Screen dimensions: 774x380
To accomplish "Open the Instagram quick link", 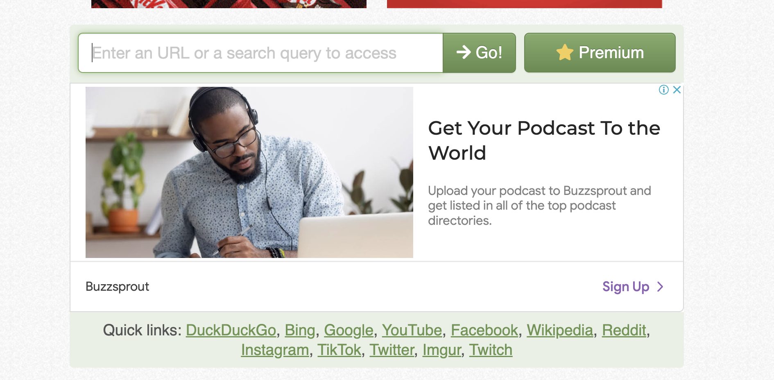I will point(275,350).
